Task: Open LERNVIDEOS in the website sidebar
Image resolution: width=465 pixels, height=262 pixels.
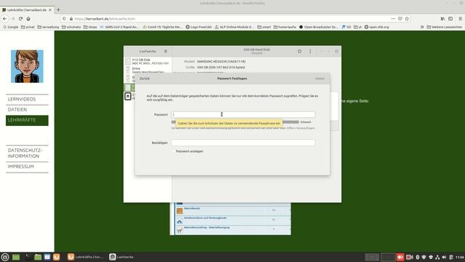Action: 22,99
